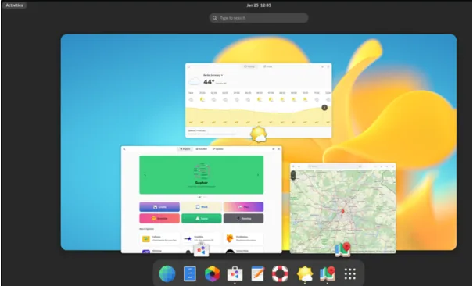473x286 pixels.
Task: Open the Web browser globe icon in dock
Action: click(167, 273)
